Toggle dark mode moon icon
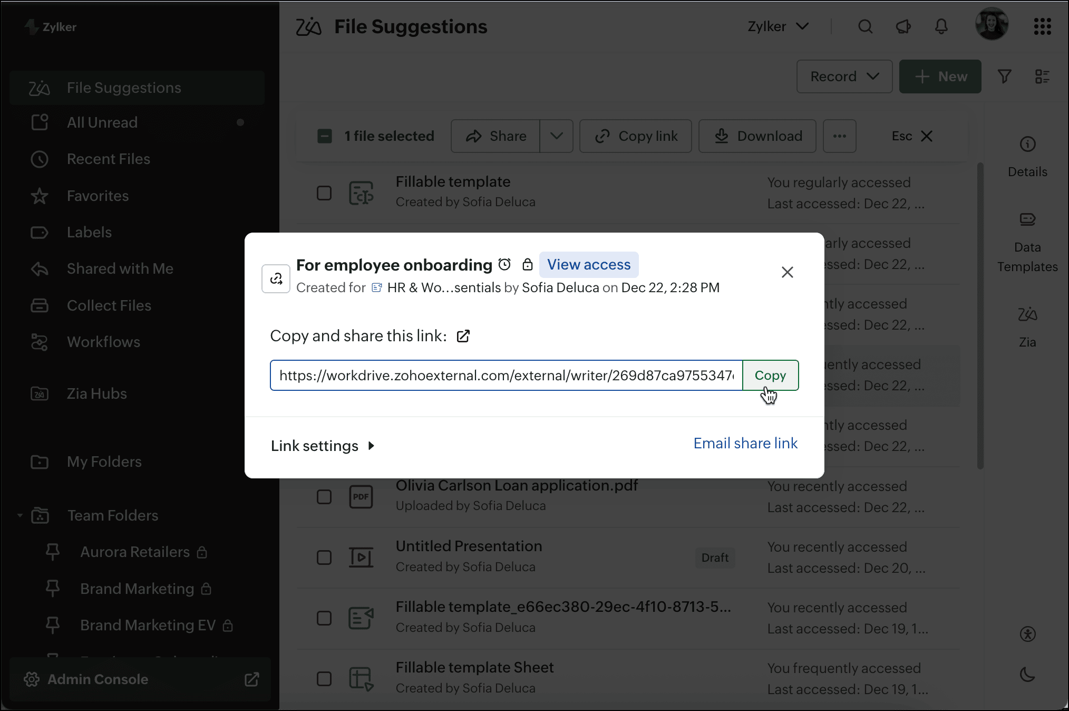 point(1027,674)
